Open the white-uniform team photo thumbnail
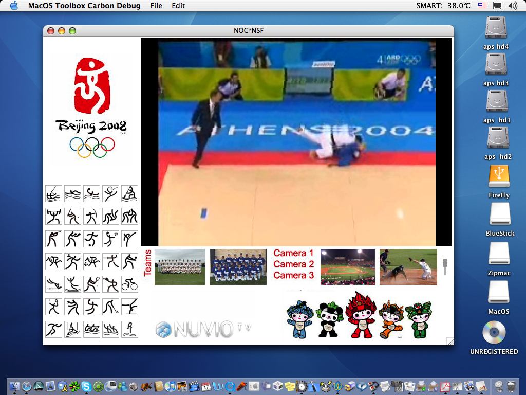 [x=180, y=267]
